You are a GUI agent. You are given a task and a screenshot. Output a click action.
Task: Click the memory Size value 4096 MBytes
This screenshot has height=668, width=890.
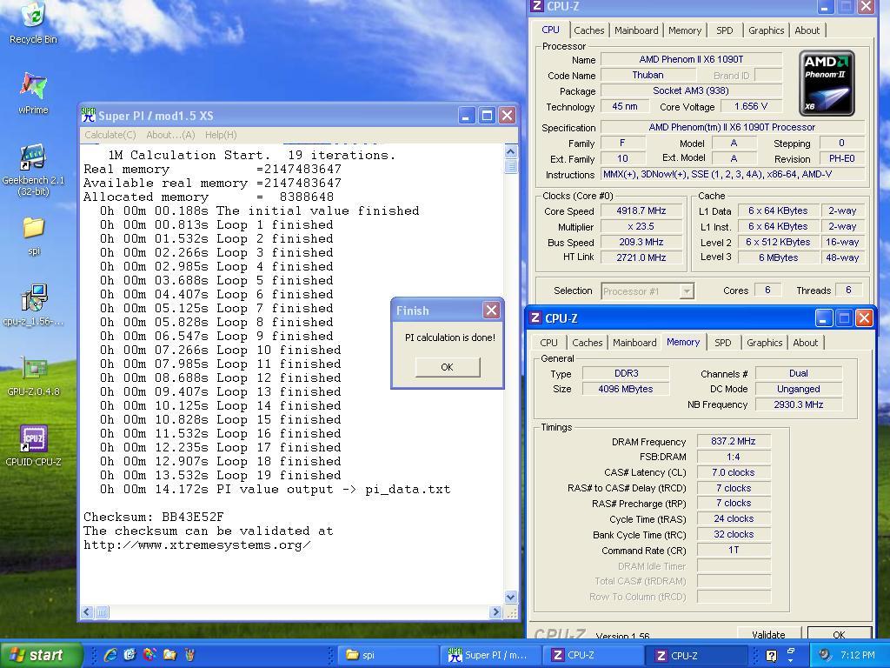pyautogui.click(x=625, y=389)
